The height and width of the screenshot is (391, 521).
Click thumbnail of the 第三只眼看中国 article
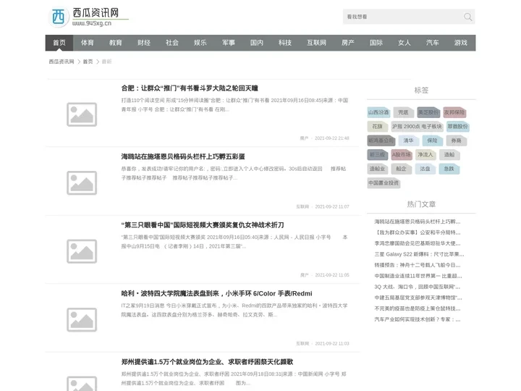pos(82,251)
